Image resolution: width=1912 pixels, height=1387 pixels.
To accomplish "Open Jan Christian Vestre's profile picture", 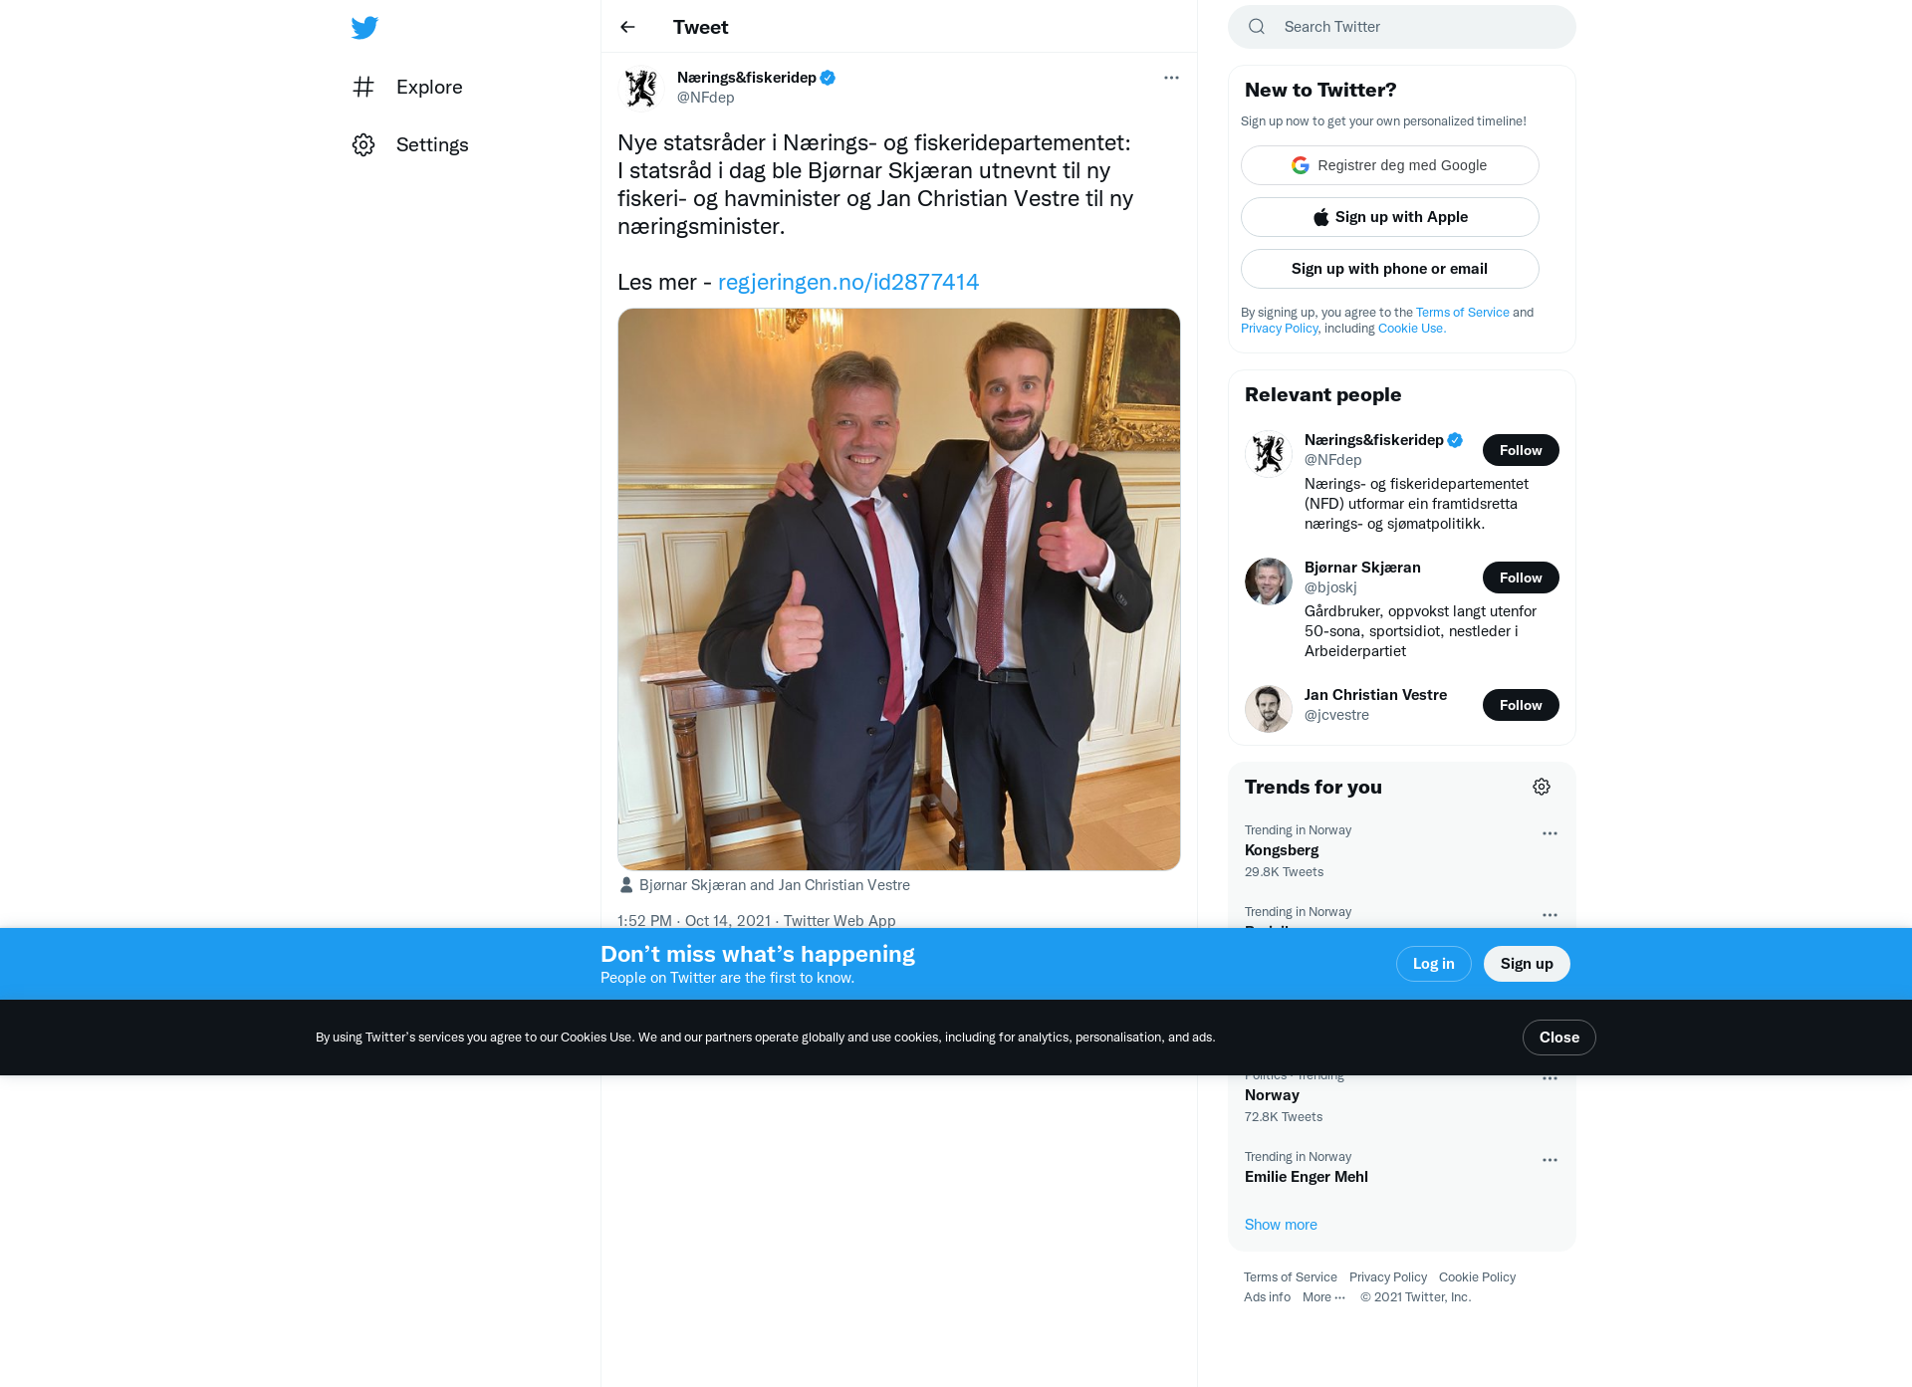I will pyautogui.click(x=1269, y=709).
